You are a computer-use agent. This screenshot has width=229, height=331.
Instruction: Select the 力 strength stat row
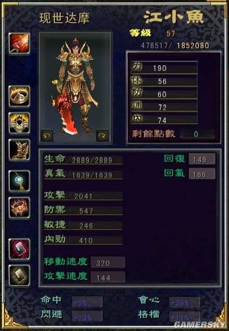[164, 68]
